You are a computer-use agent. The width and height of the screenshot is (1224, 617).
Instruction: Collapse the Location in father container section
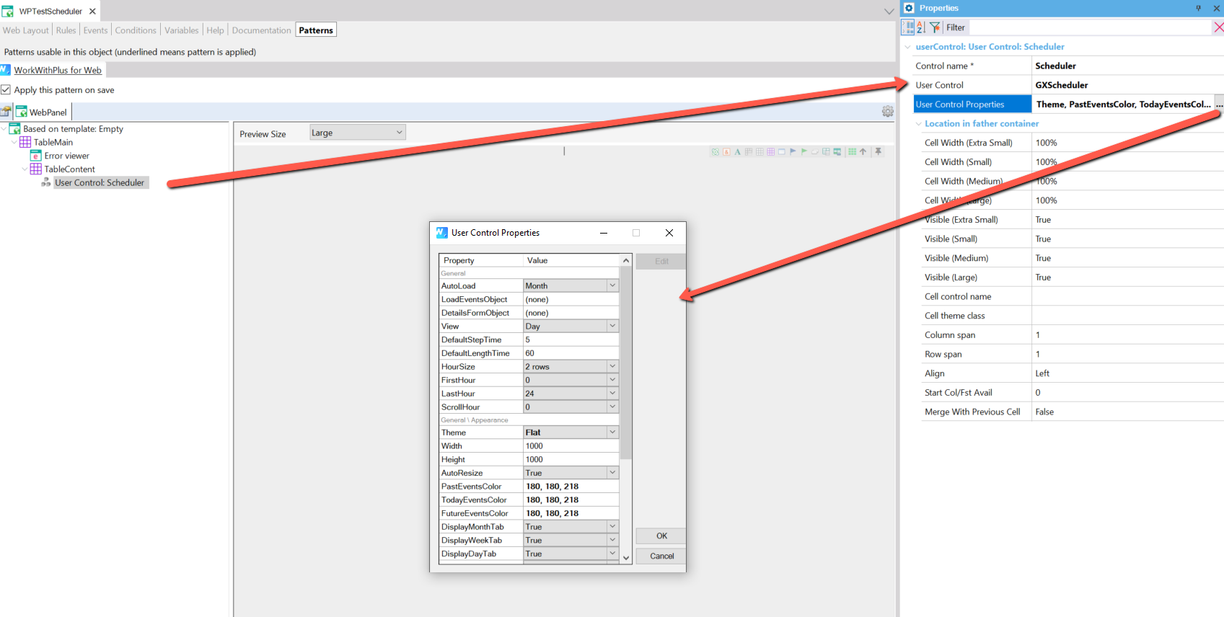tap(918, 124)
